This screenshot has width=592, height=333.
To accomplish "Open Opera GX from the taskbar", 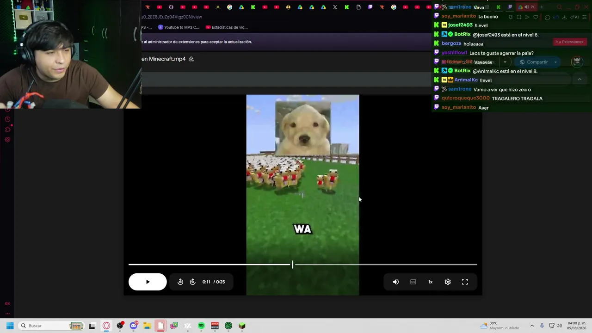I will click(106, 326).
